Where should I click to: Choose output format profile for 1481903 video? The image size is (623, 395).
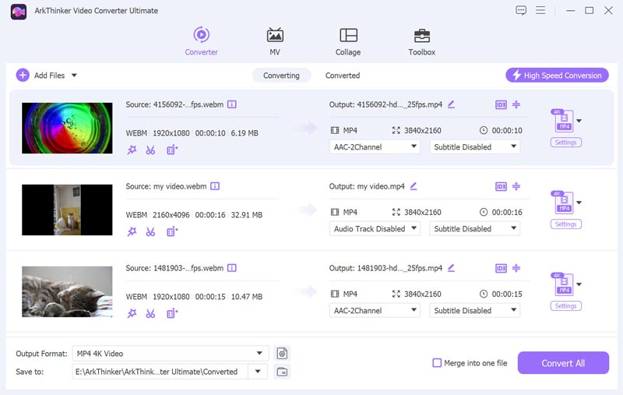(566, 284)
